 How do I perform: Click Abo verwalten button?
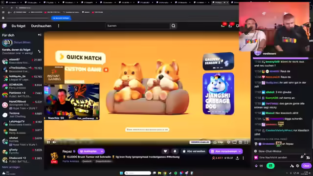coord(194,151)
